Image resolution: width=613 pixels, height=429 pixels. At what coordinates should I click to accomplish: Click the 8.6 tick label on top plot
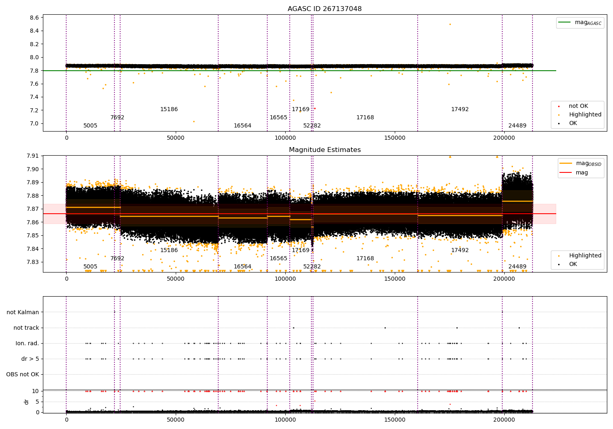point(34,18)
